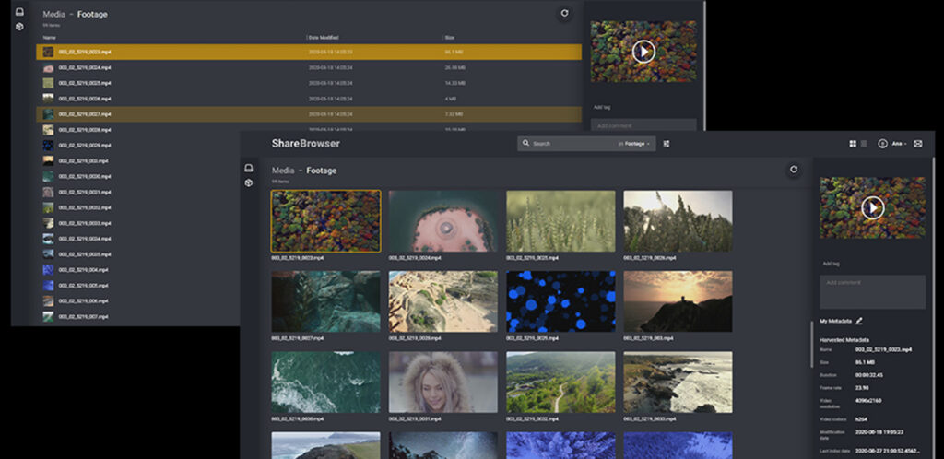Screen dimensions: 944x459
Task: Select the blue bokeh file row in list view
Action: 138,146
